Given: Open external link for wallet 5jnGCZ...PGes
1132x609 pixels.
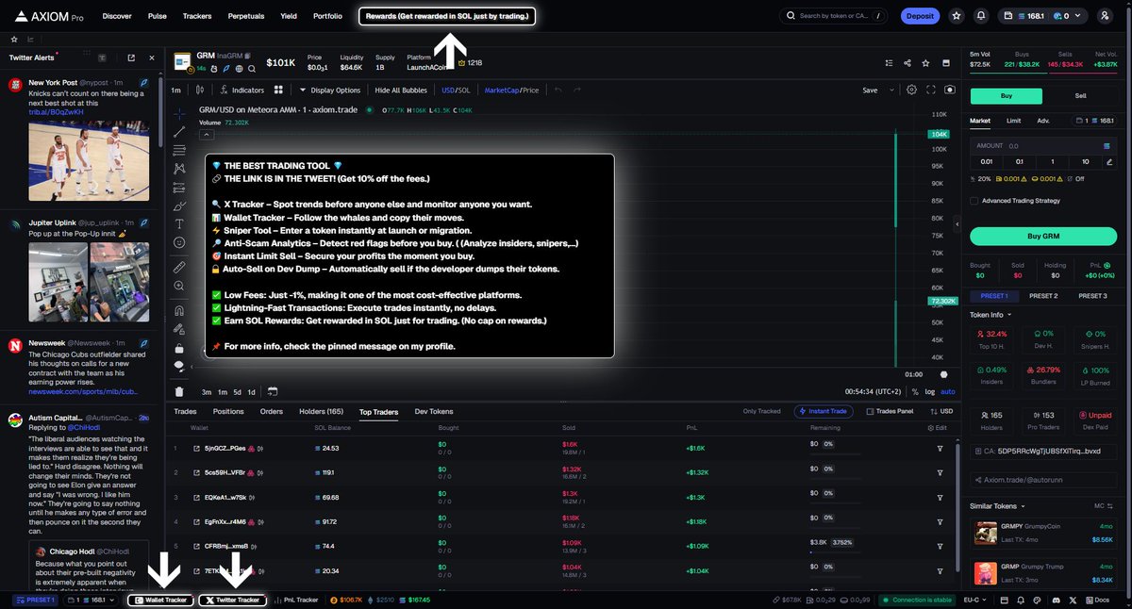Looking at the screenshot, I should click(194, 448).
